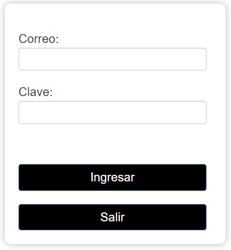This screenshot has width=231, height=250.
Task: Click the word Salir on the lower button
Action: point(113,217)
